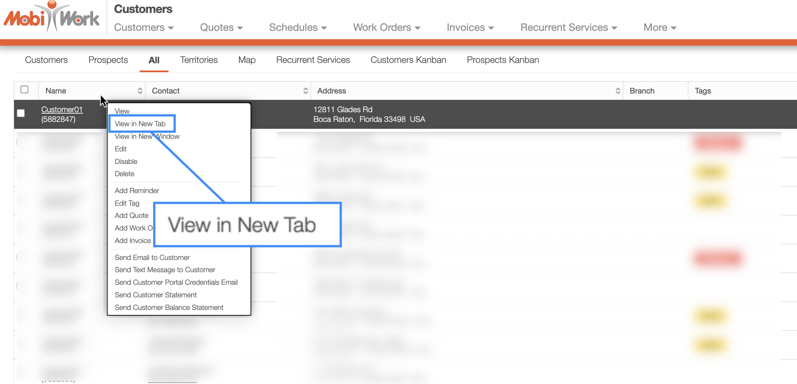Viewport: 797px width, 384px height.
Task: Choose Add Reminder from context menu
Action: point(137,191)
